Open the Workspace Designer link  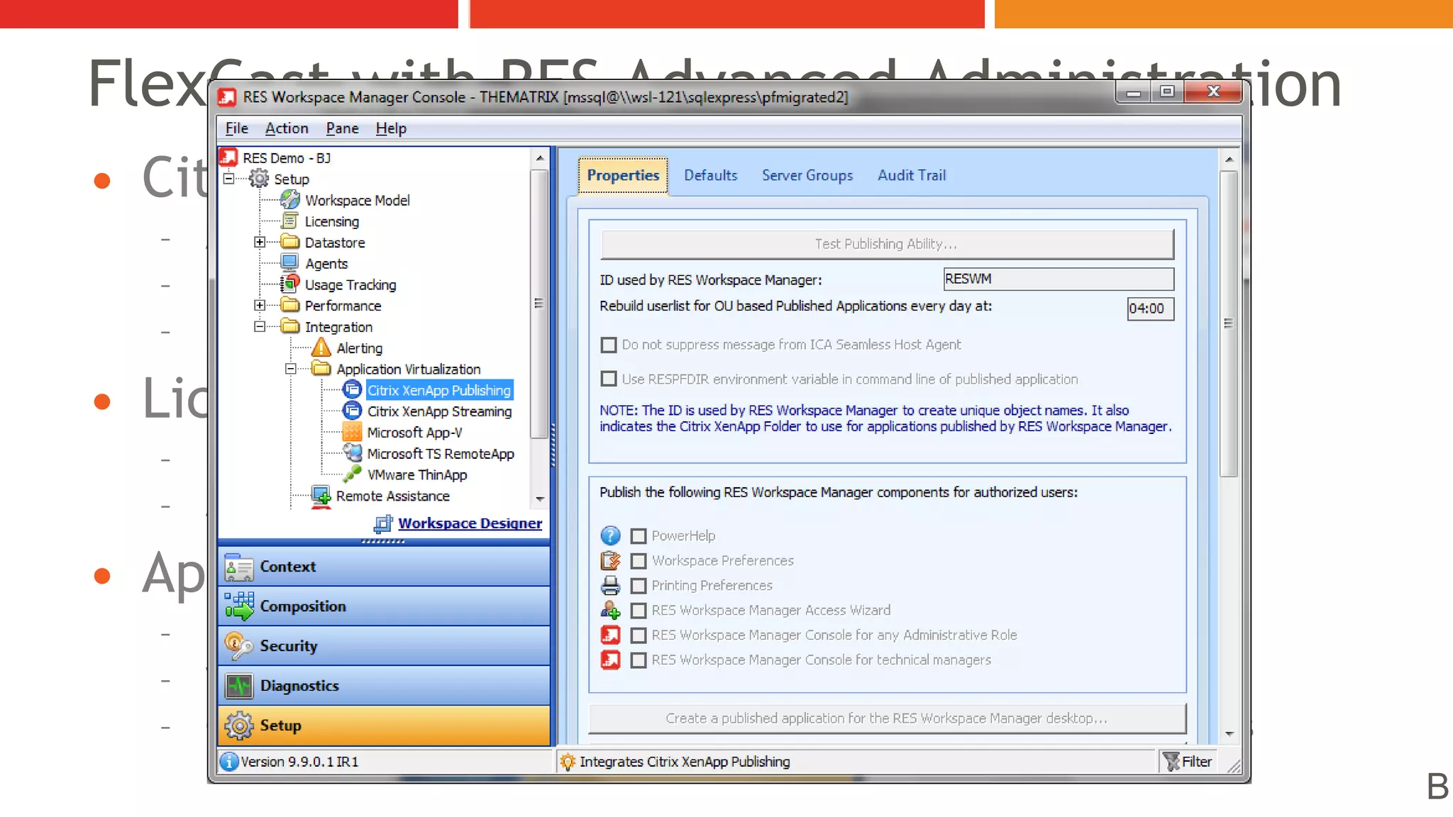470,523
